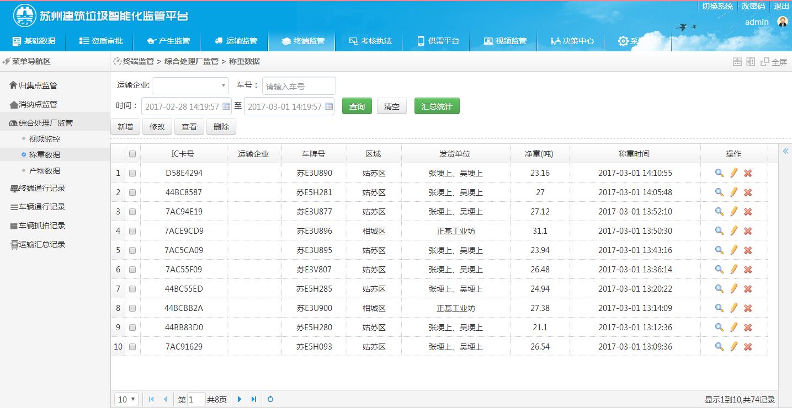Select 产物数据 submenu item

[x=45, y=171]
